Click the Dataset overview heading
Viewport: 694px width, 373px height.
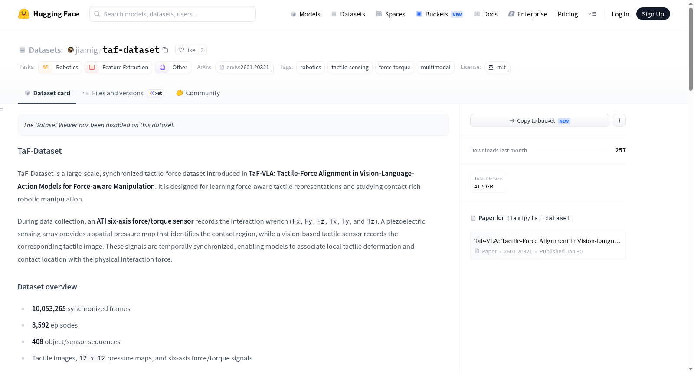[47, 287]
